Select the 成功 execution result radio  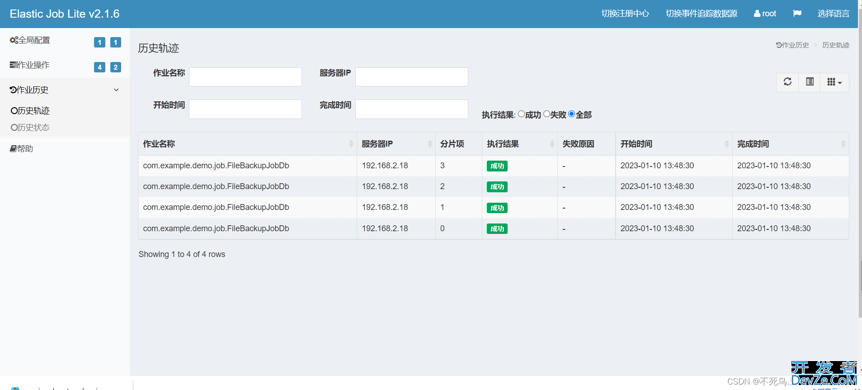pyautogui.click(x=521, y=114)
